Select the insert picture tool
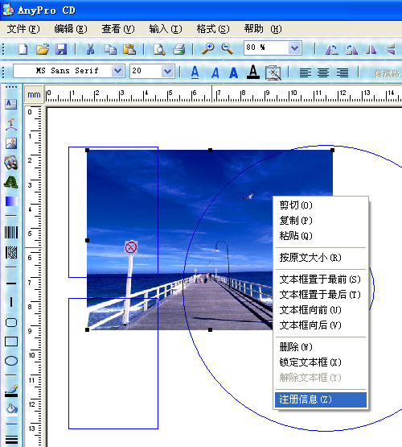Viewport: 402px width, 447px height. coord(11,143)
